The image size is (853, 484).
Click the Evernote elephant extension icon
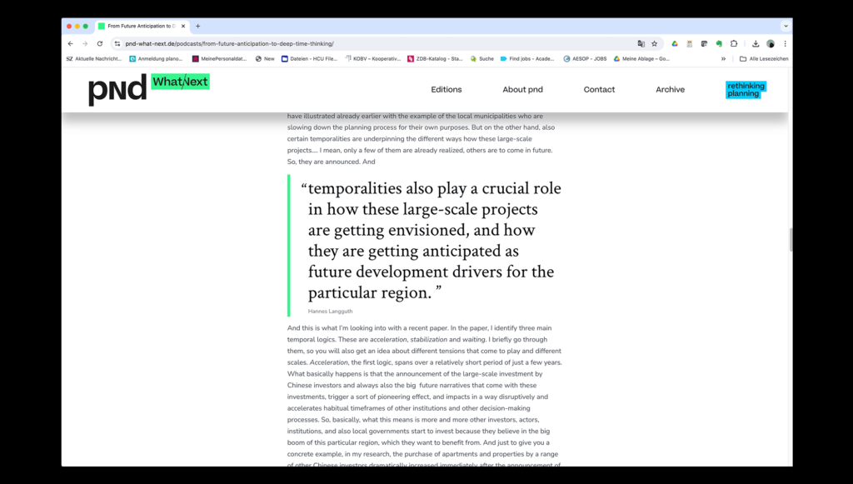(719, 43)
